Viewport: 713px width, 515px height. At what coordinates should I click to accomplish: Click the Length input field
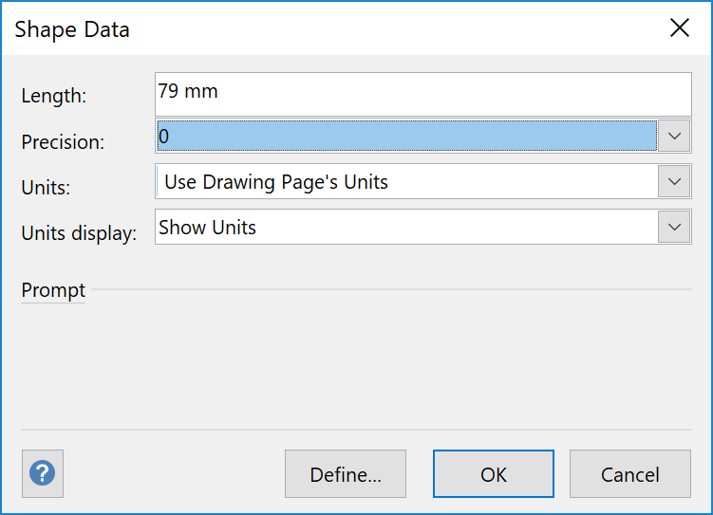pos(422,94)
